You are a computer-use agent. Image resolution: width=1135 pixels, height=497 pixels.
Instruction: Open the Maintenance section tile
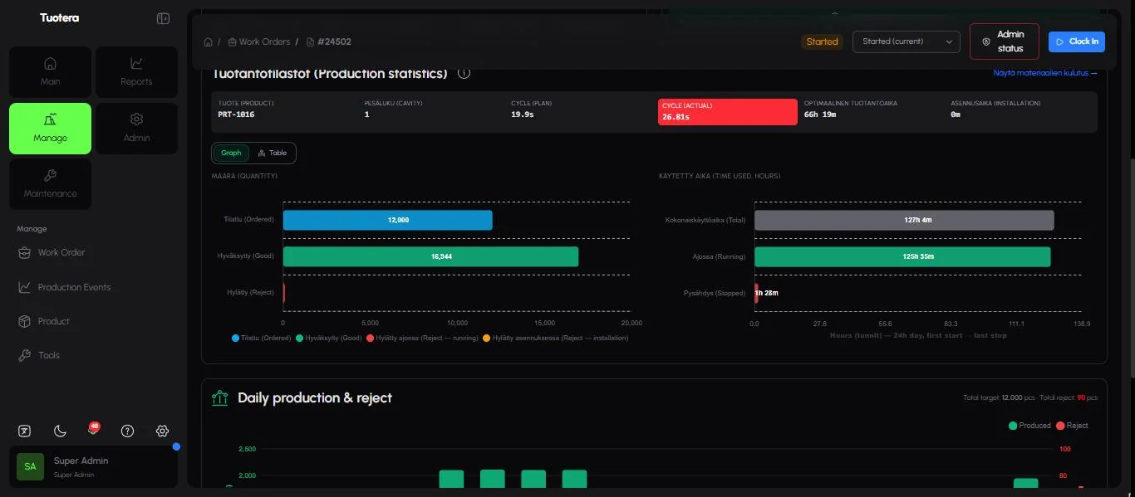50,183
